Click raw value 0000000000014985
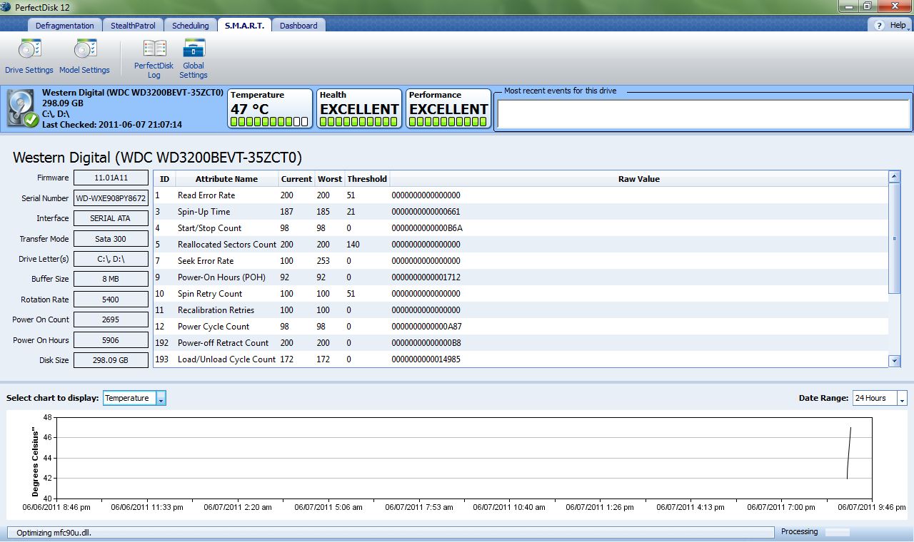The width and height of the screenshot is (914, 542). tap(426, 359)
